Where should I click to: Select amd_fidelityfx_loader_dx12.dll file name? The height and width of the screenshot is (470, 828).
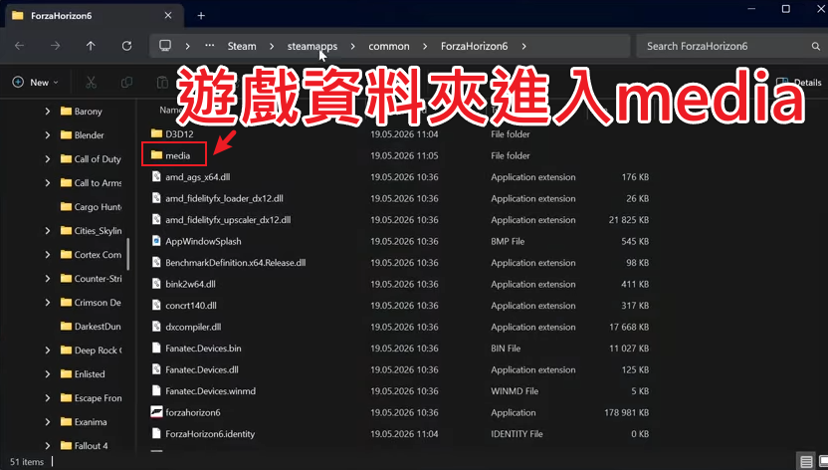pos(224,198)
